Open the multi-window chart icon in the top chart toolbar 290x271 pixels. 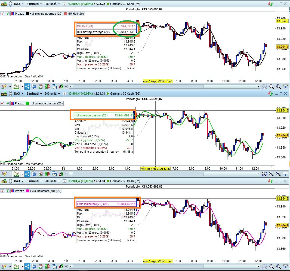point(54,86)
